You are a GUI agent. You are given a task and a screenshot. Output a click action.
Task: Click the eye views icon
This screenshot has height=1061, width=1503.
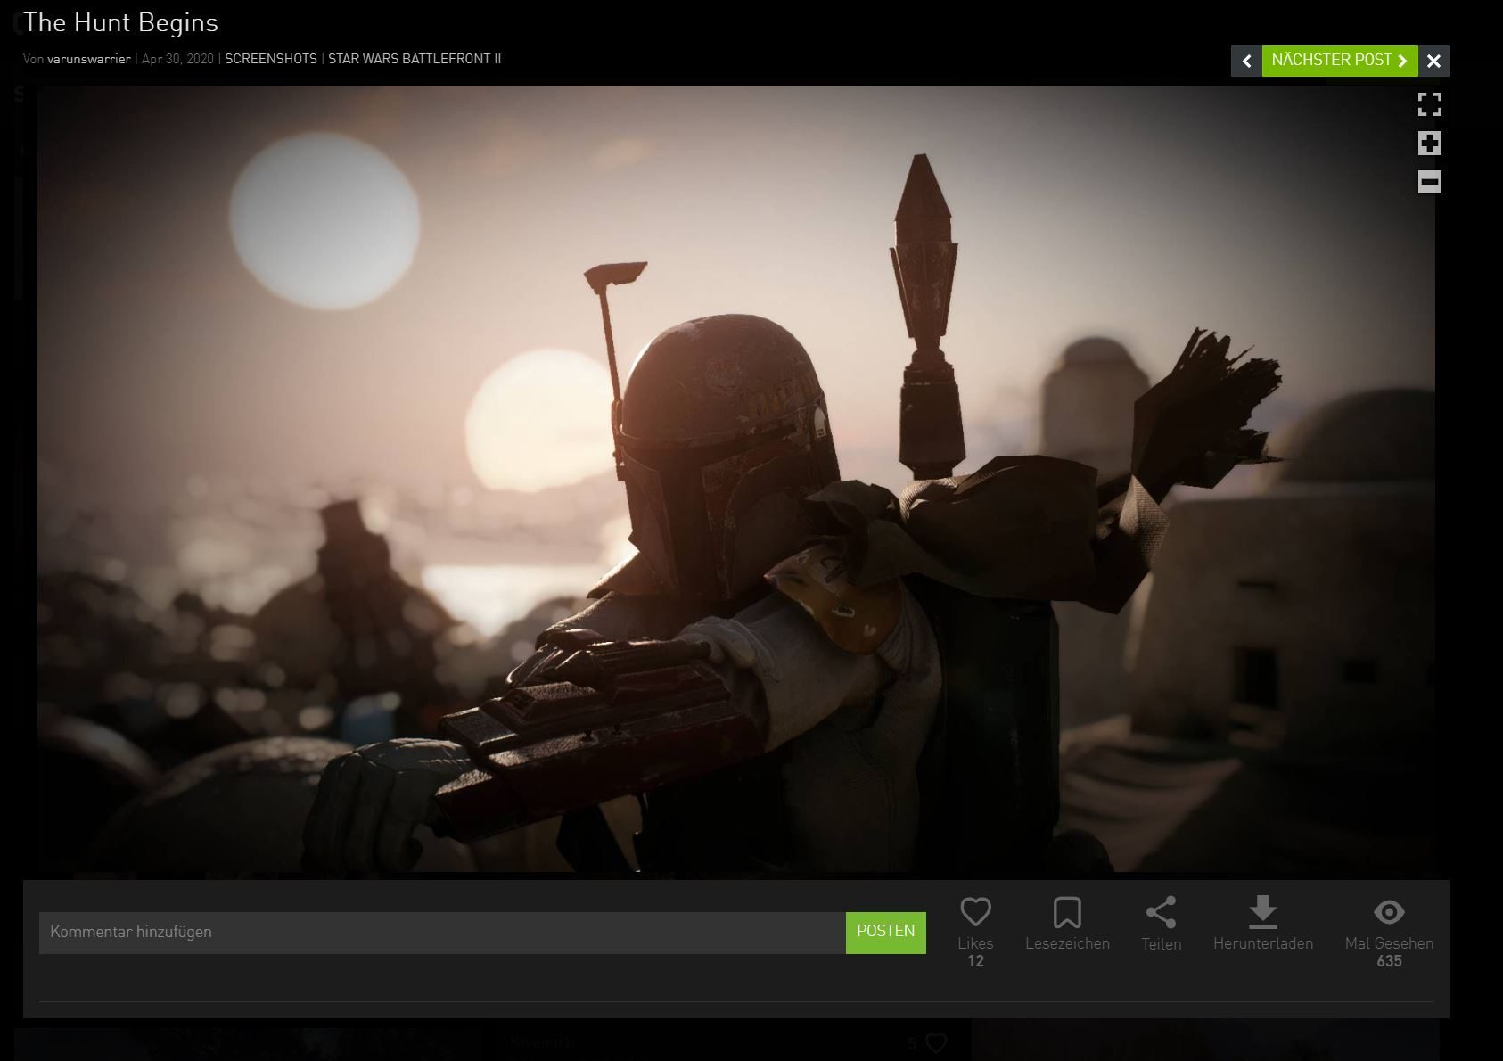click(1389, 912)
